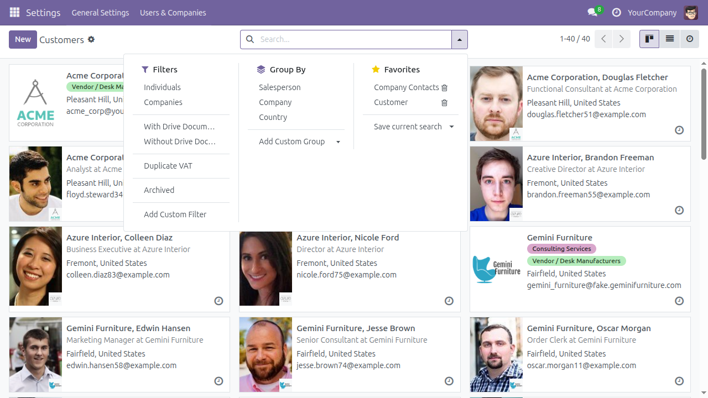Click the Settings app title
This screenshot has height=398, width=708.
[43, 12]
